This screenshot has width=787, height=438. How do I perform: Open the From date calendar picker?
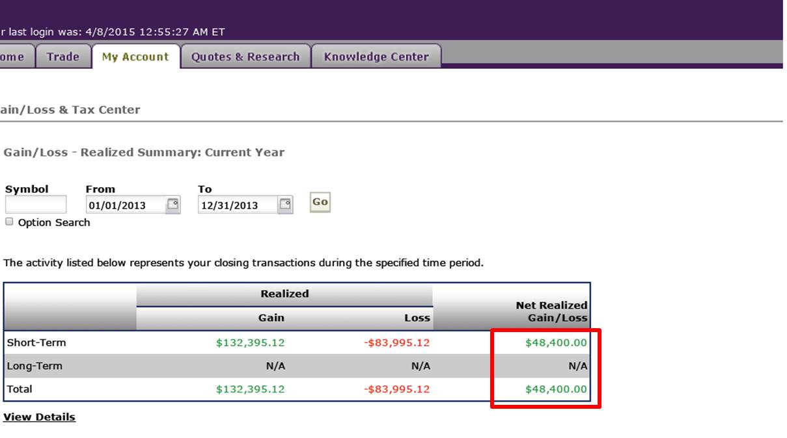(x=173, y=205)
